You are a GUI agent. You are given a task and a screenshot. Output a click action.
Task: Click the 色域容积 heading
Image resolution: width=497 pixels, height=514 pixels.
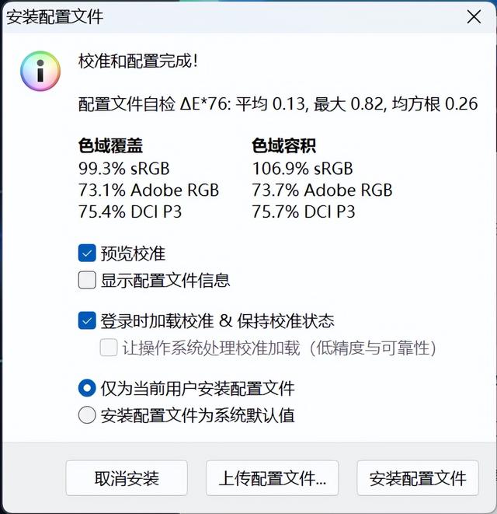click(x=283, y=145)
